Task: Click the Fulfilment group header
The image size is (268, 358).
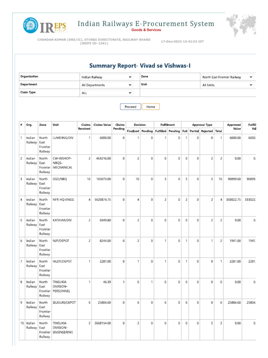Action: (x=167, y=125)
